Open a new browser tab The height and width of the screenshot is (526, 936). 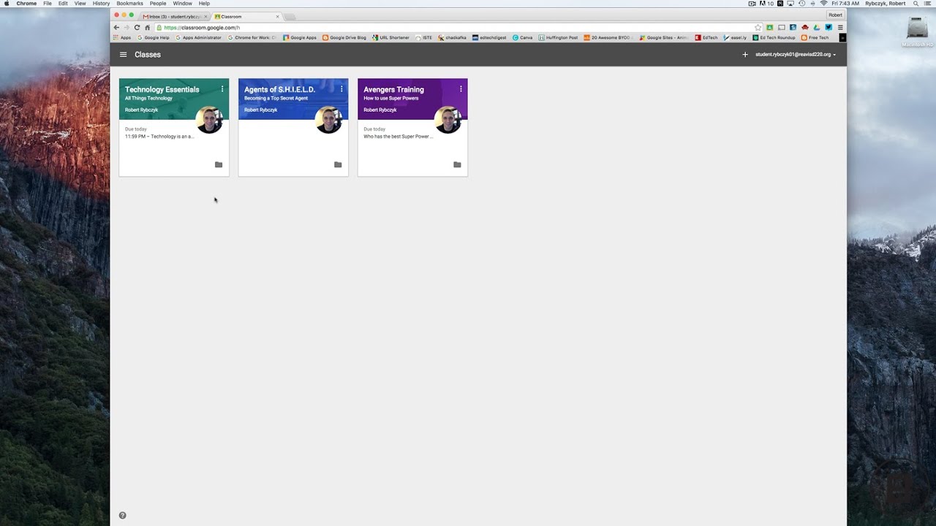290,16
